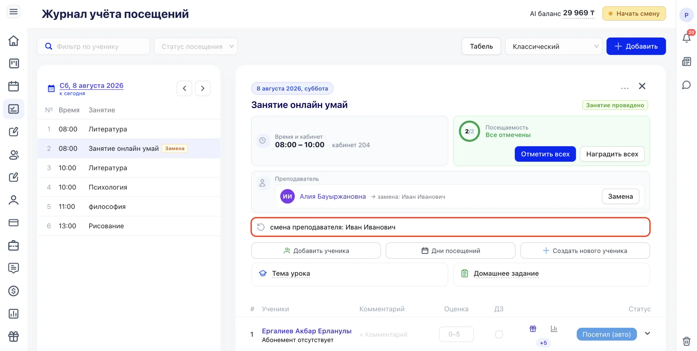
Task: Open notifications bell with 20 badge
Action: coord(686,37)
